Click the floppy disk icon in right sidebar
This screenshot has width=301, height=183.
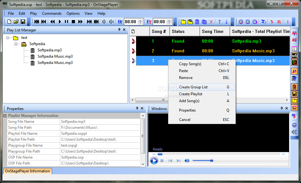[294, 94]
